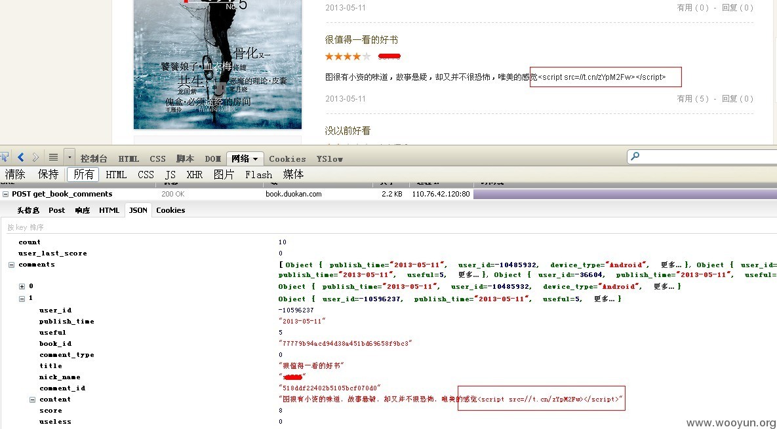Open the 网络 tab dropdown arrow
Image resolution: width=777 pixels, height=429 pixels.
click(256, 159)
